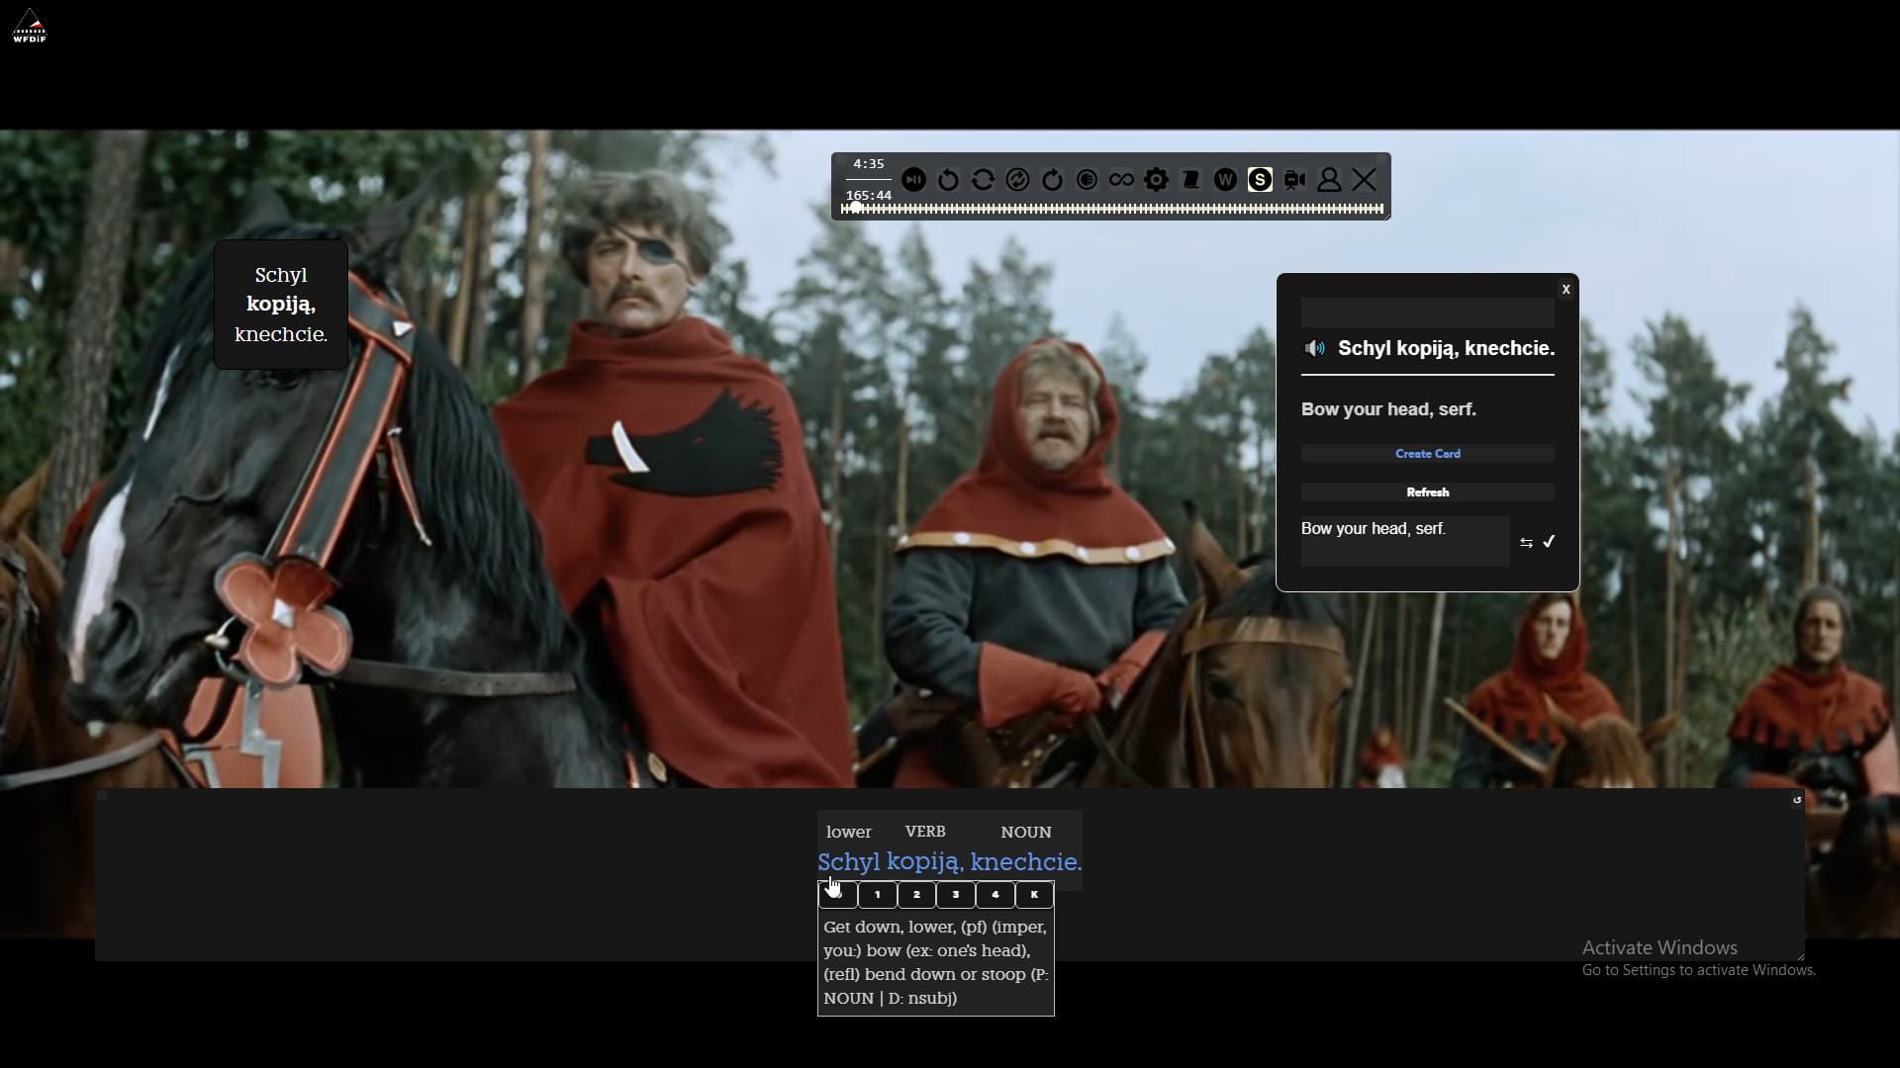Viewport: 1900px width, 1068px height.
Task: Click the scroll document icon
Action: (x=1190, y=180)
